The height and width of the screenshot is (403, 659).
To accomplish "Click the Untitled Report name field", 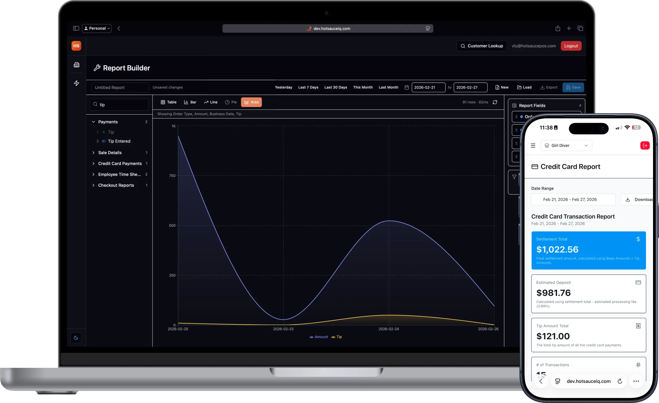I will point(120,88).
